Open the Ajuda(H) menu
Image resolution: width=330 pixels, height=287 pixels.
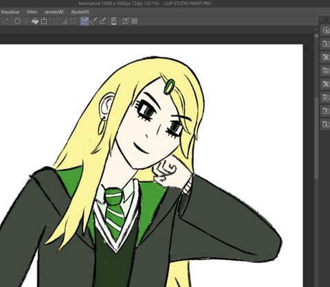80,12
